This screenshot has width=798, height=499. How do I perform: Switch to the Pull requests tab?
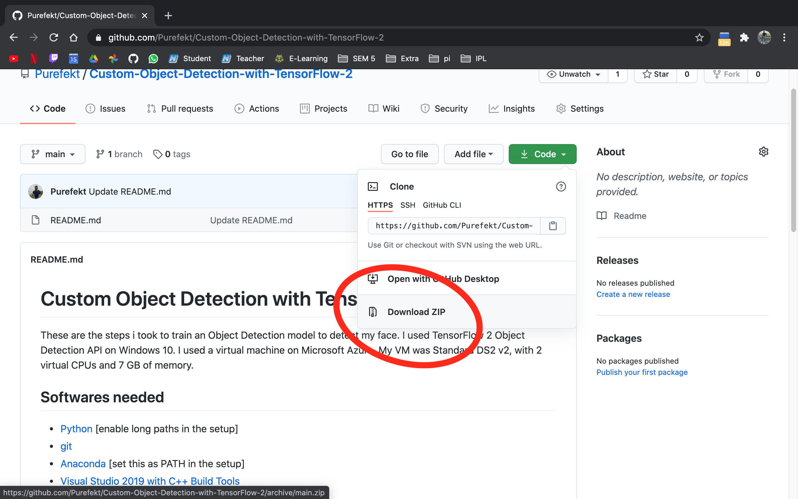click(x=180, y=109)
